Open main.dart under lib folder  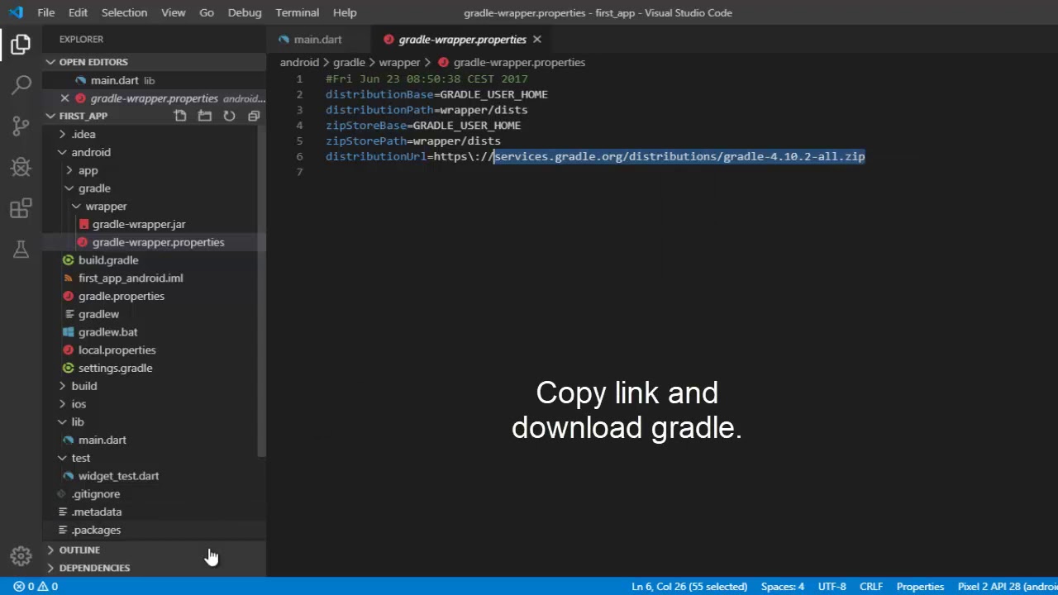pyautogui.click(x=102, y=440)
